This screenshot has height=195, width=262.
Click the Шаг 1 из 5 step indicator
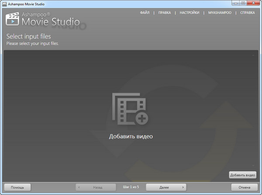pos(131,187)
